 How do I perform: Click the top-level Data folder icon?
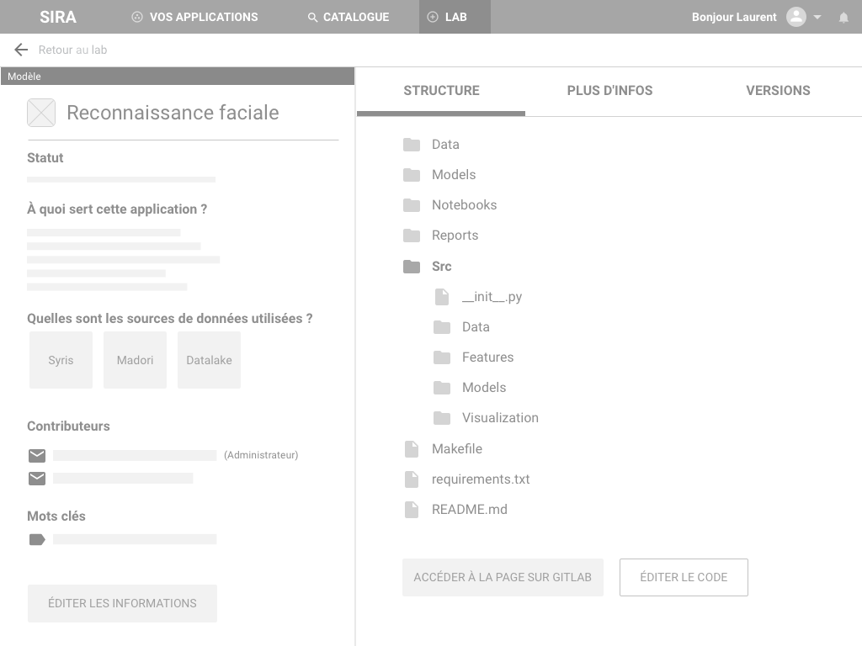411,145
